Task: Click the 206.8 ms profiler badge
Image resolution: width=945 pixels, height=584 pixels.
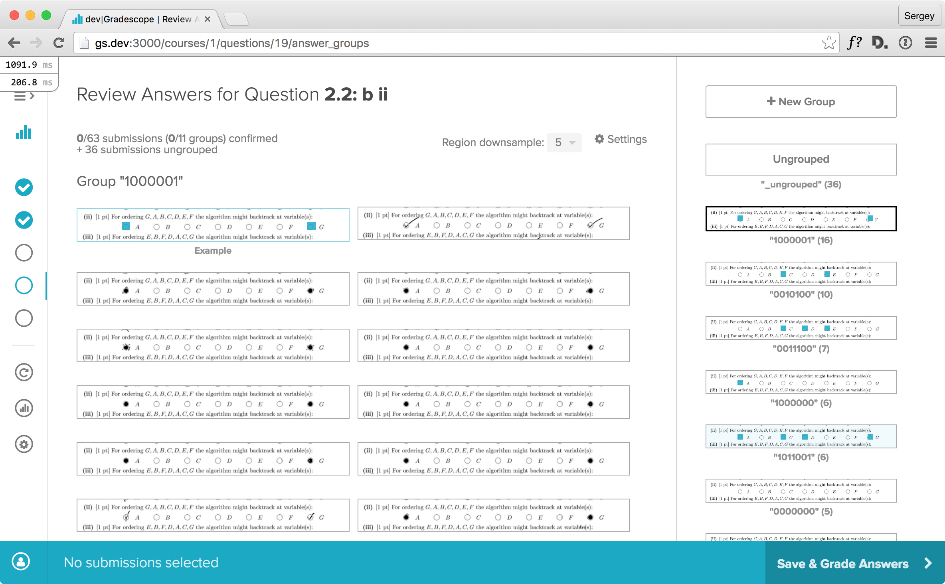Action: click(x=29, y=83)
